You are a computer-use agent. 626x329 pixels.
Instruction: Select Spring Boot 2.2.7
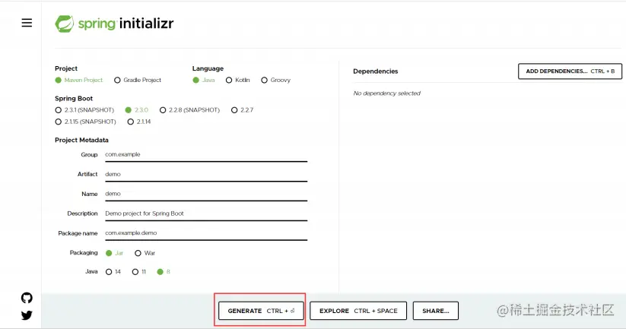[x=234, y=110]
